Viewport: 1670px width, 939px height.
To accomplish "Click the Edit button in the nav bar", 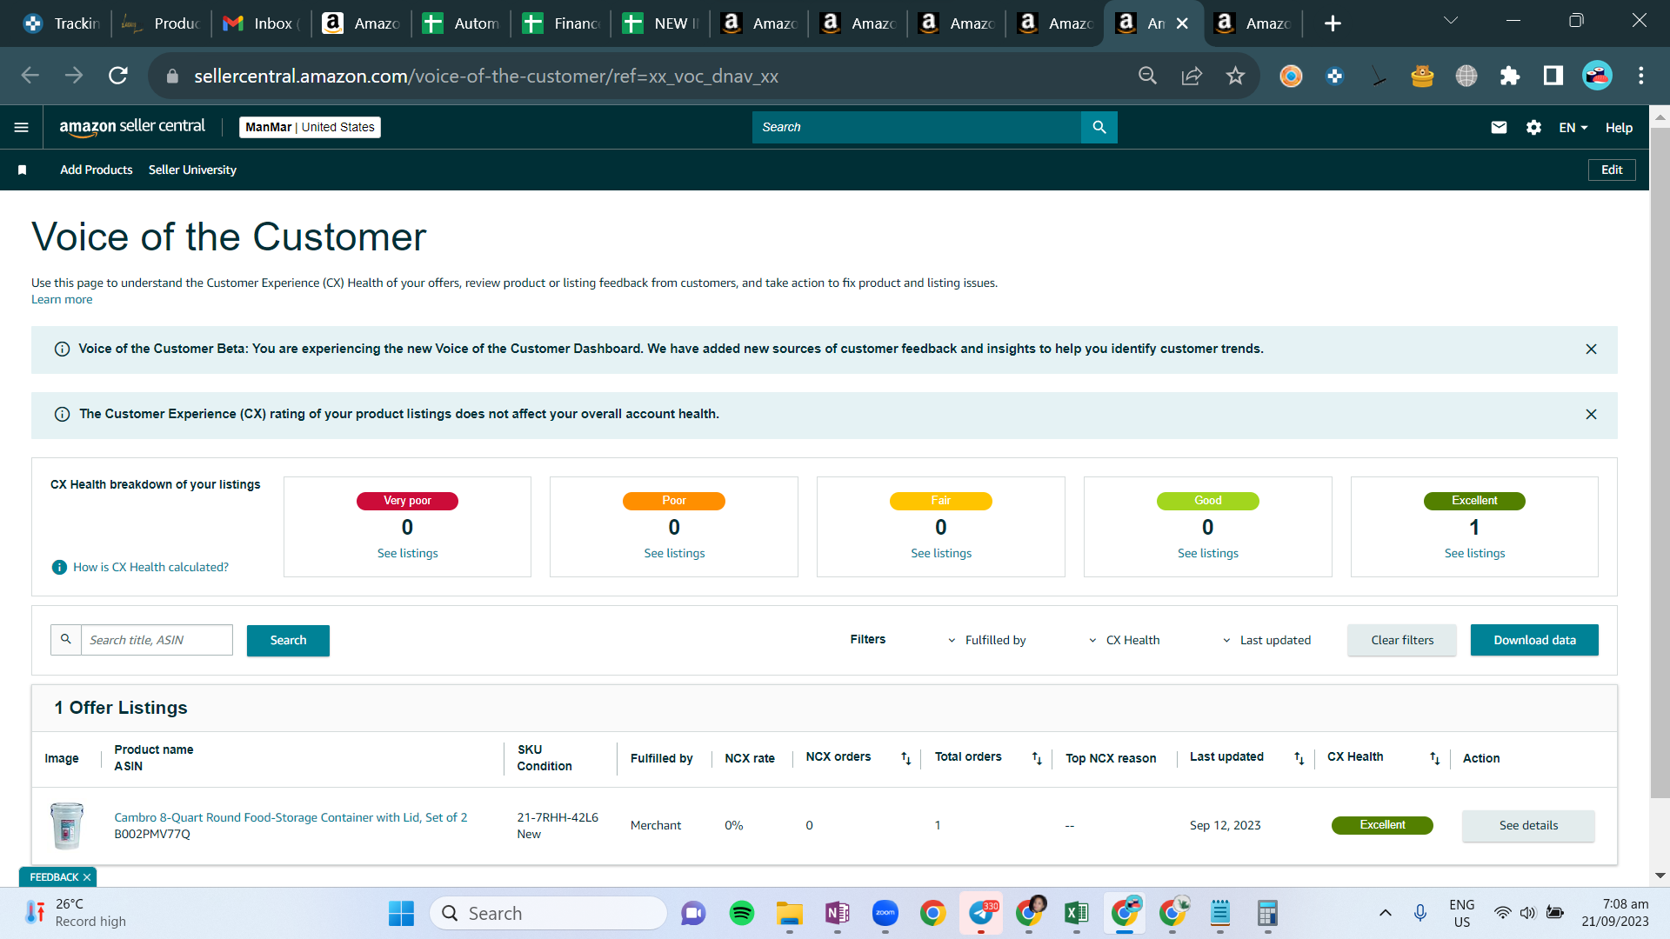I will tap(1612, 170).
